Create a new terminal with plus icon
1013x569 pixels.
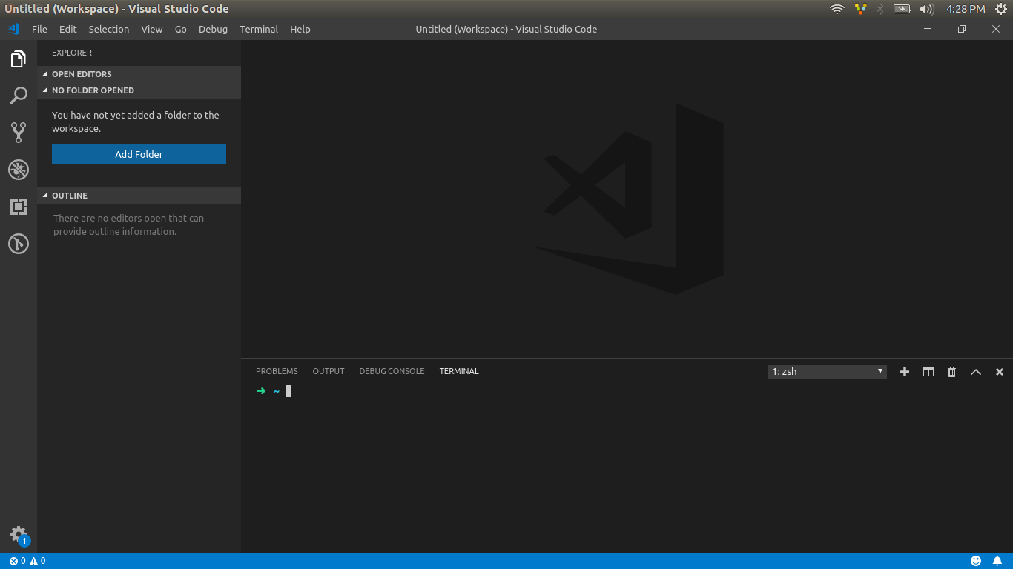click(904, 372)
